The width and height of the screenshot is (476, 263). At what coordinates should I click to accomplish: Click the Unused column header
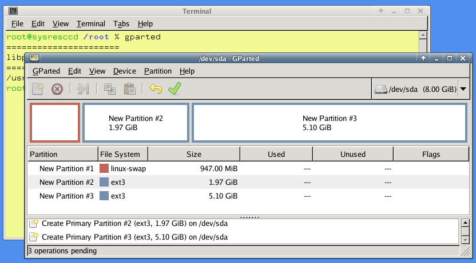pos(353,155)
